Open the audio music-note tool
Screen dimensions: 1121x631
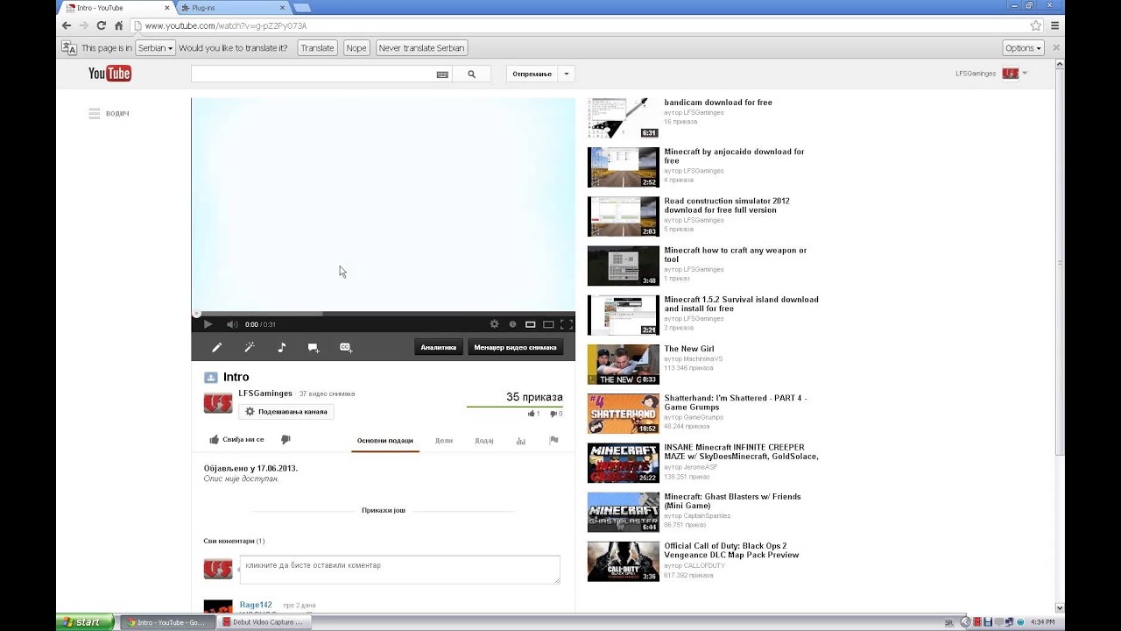point(281,348)
